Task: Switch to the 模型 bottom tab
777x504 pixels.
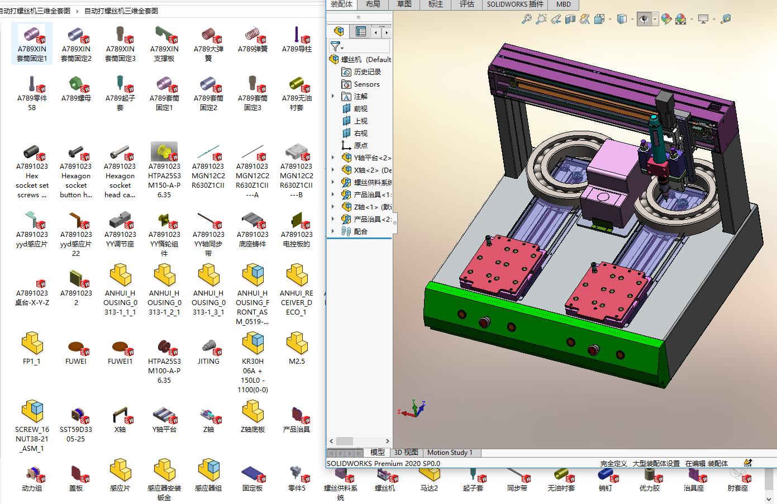Action: click(x=378, y=453)
